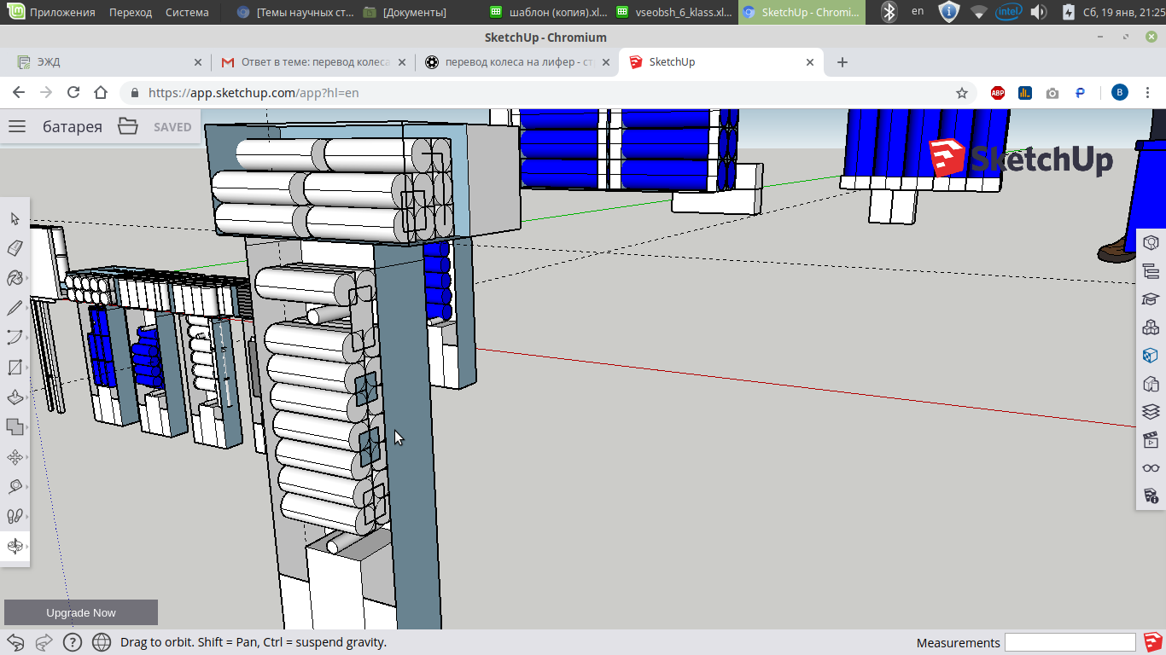Open the Display glasses panel
The width and height of the screenshot is (1166, 655).
click(1151, 468)
